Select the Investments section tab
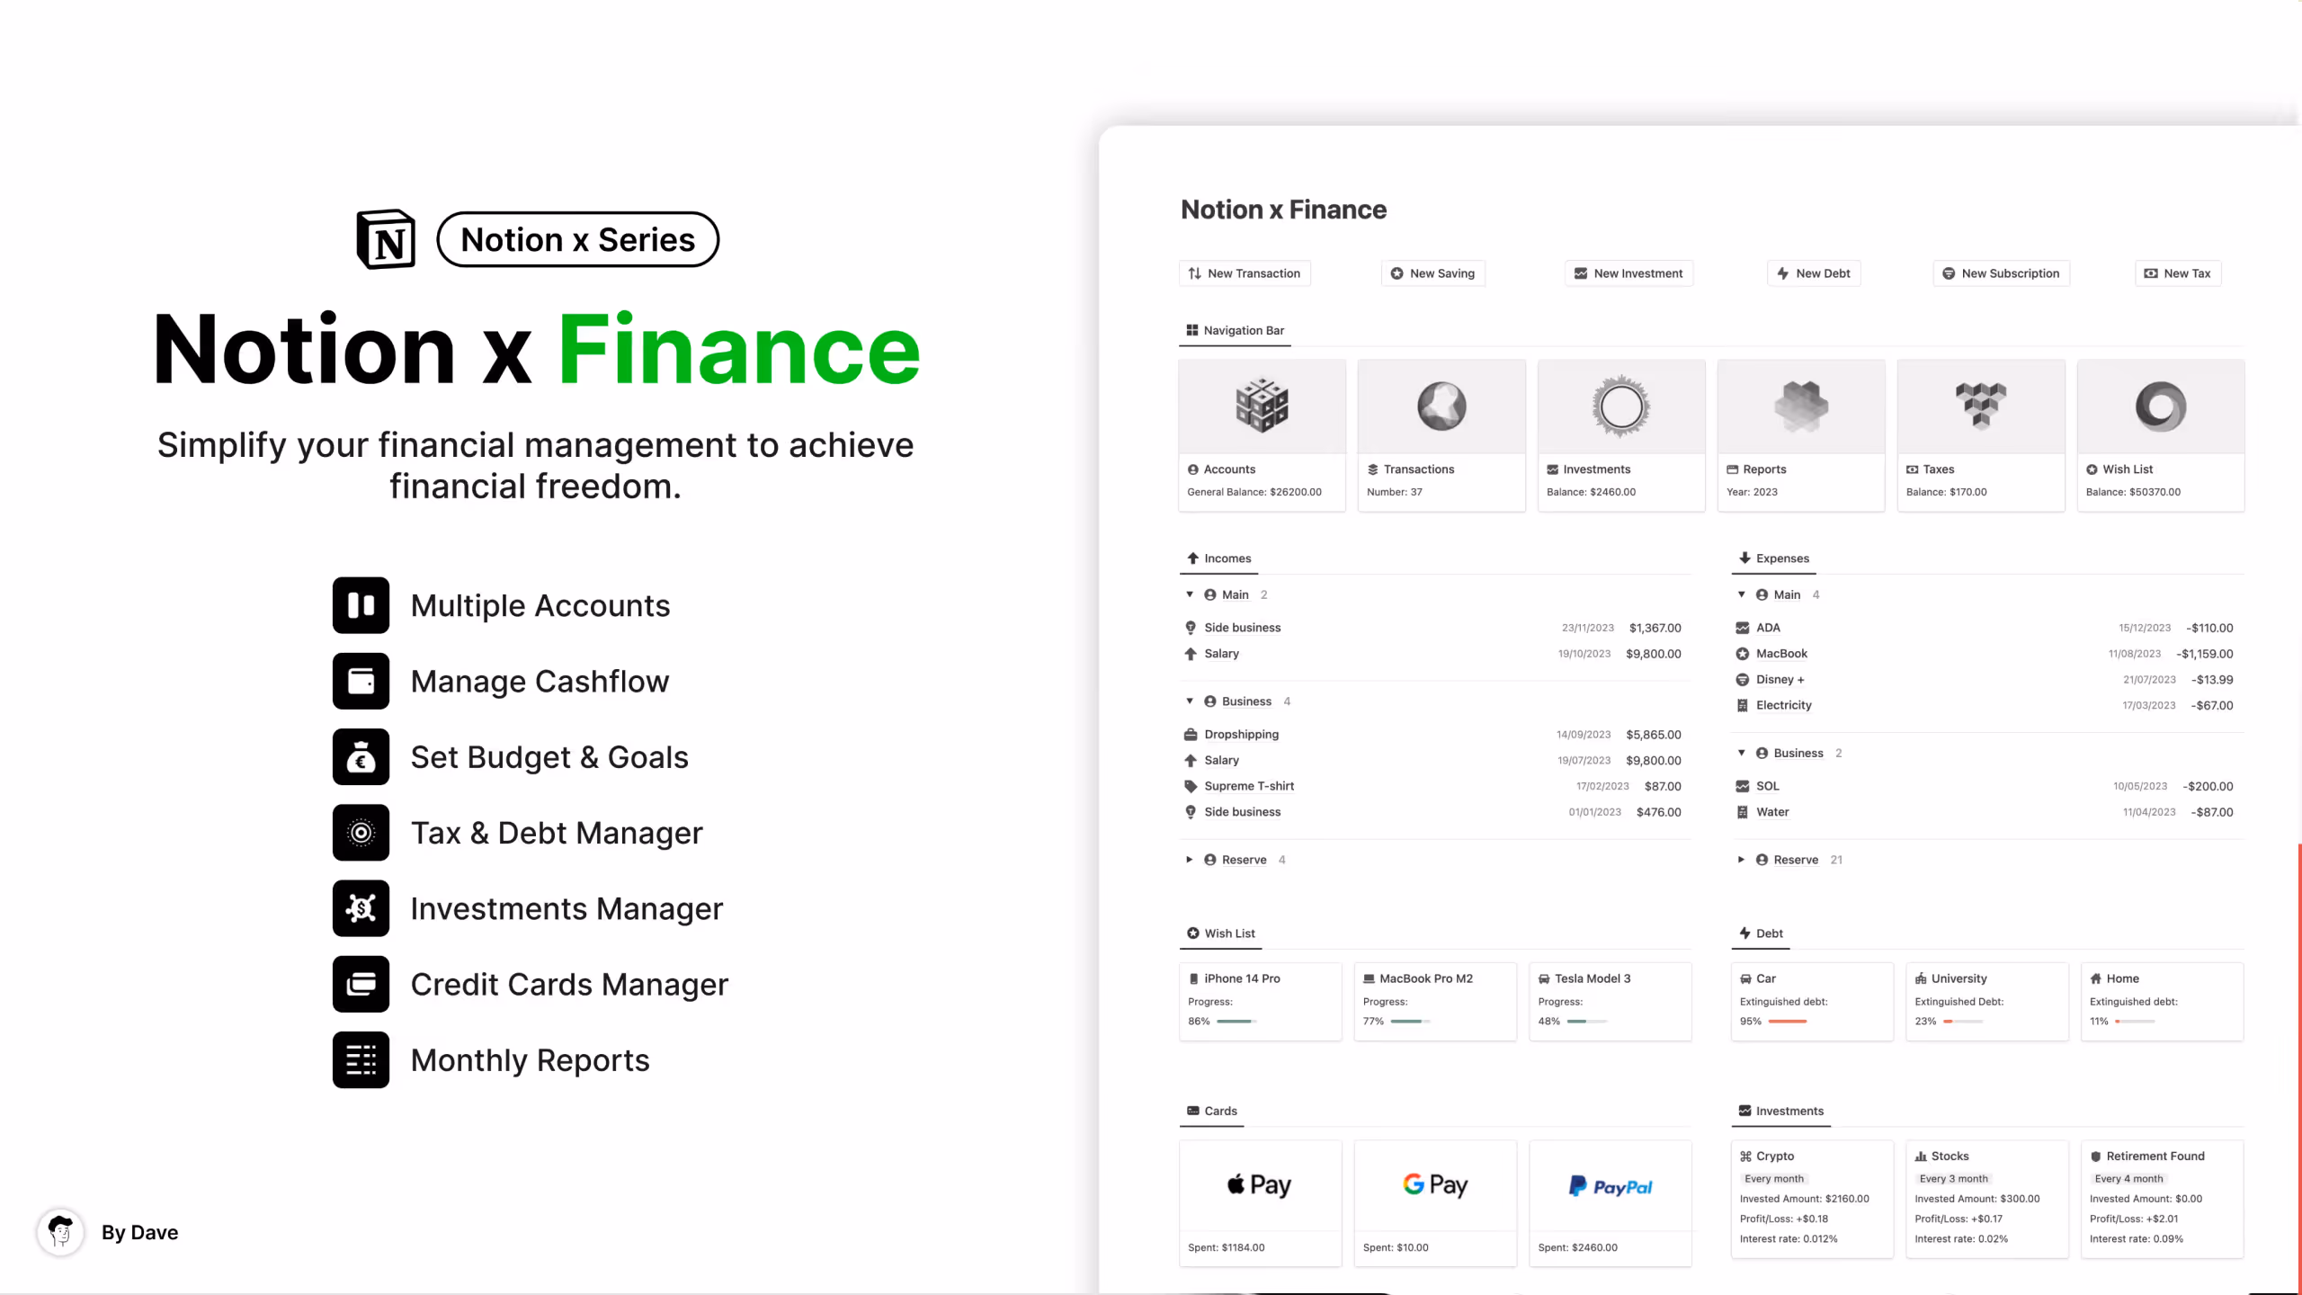This screenshot has width=2302, height=1295. (x=1780, y=1111)
